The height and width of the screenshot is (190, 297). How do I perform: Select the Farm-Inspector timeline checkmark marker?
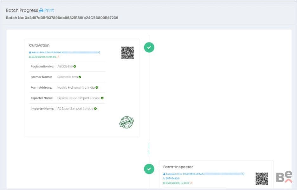click(x=149, y=169)
